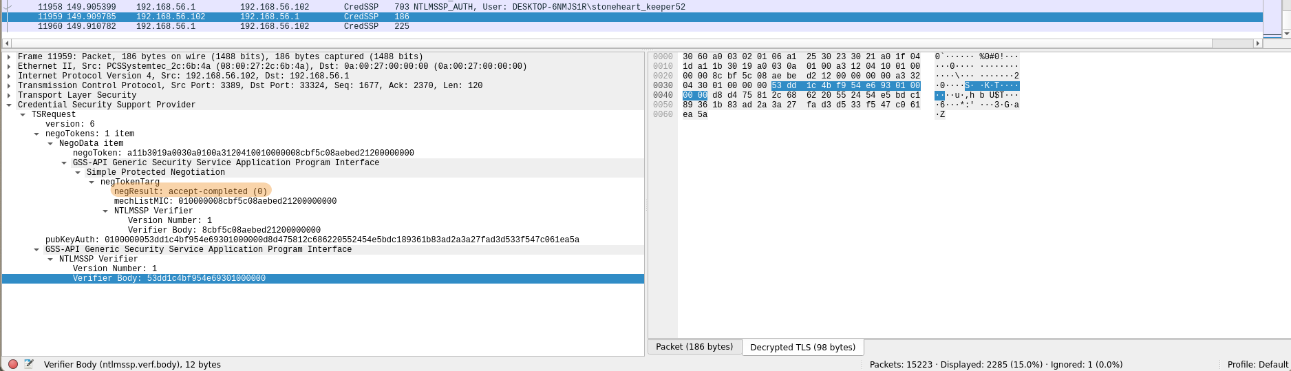Expand Ethernet II layer
The height and width of the screenshot is (371, 1291).
(x=9, y=67)
